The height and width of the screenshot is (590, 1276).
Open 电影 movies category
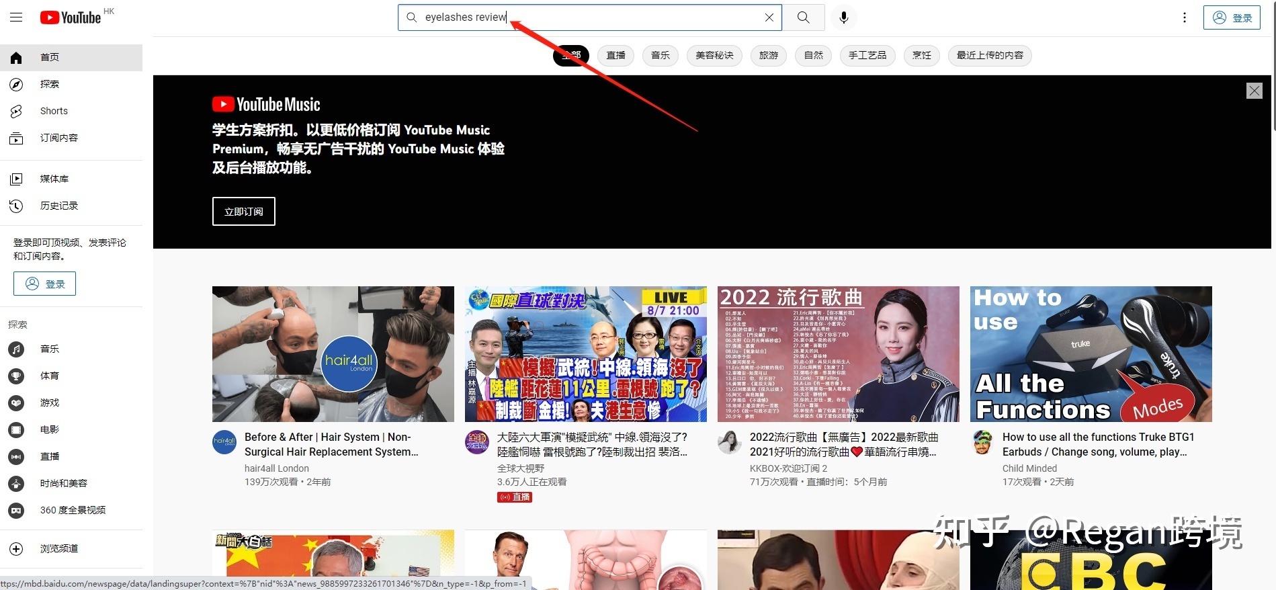pyautogui.click(x=71, y=429)
